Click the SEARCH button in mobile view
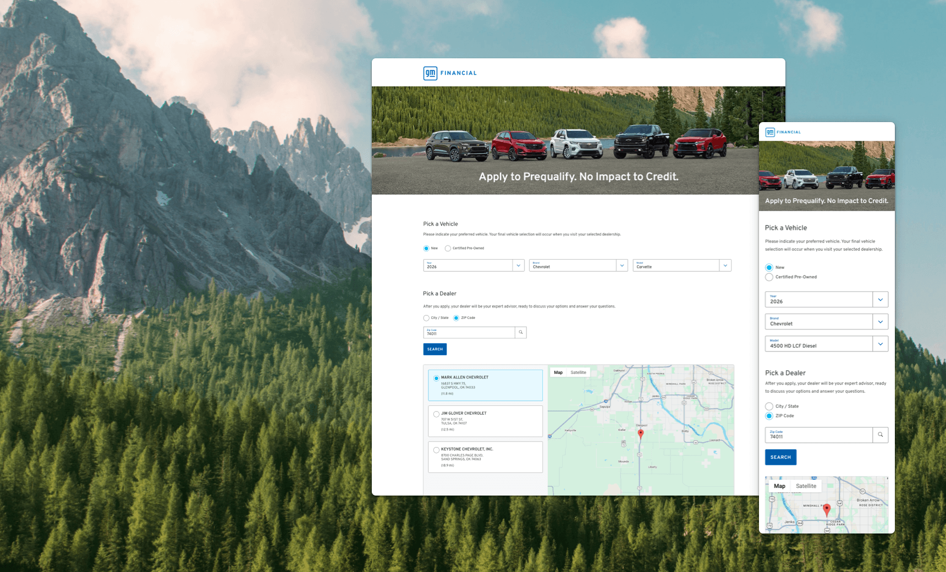This screenshot has width=946, height=572. point(780,457)
